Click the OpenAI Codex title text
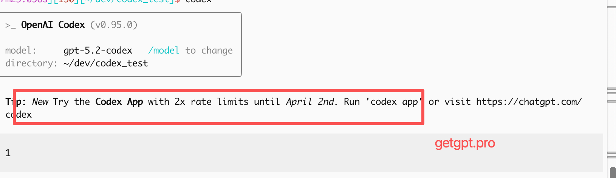This screenshot has width=616, height=178. pyautogui.click(x=53, y=25)
